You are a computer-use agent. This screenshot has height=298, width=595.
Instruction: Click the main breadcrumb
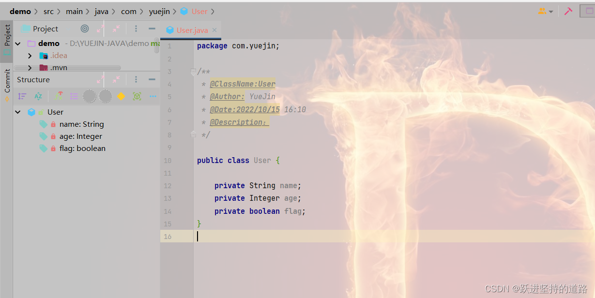74,11
